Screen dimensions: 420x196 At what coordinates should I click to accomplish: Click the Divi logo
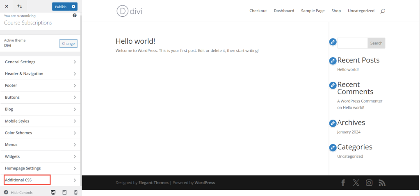pos(129,11)
